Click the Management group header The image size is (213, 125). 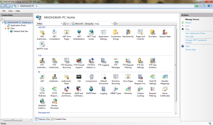point(44,113)
